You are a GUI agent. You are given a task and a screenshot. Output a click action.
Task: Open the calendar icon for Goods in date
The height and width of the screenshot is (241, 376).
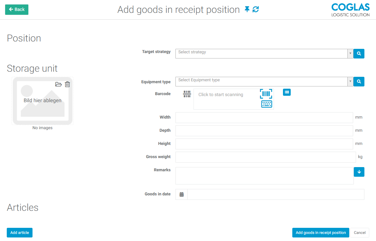click(x=182, y=194)
